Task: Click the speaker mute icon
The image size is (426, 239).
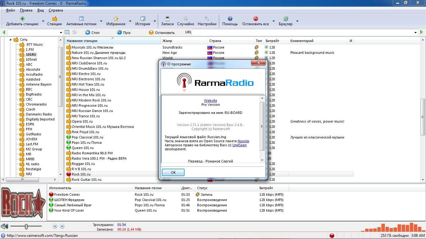Action: coord(5,227)
